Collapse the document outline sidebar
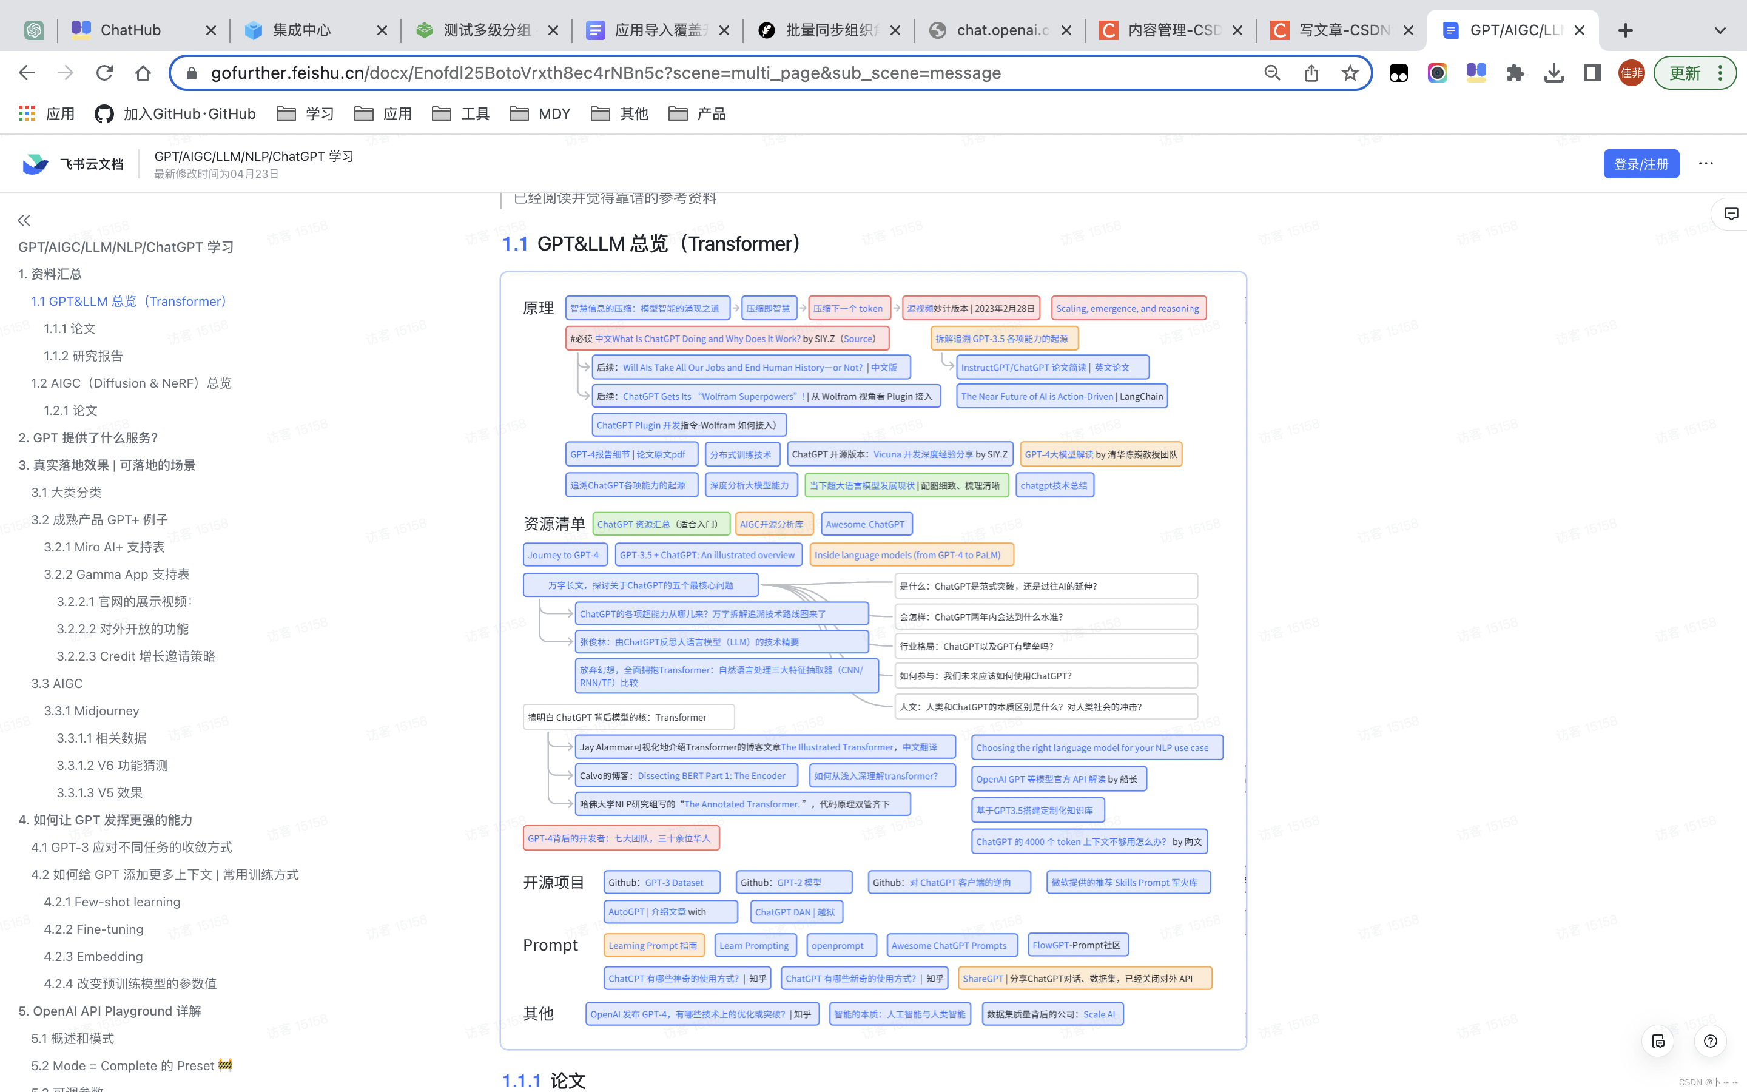1747x1092 pixels. point(24,220)
